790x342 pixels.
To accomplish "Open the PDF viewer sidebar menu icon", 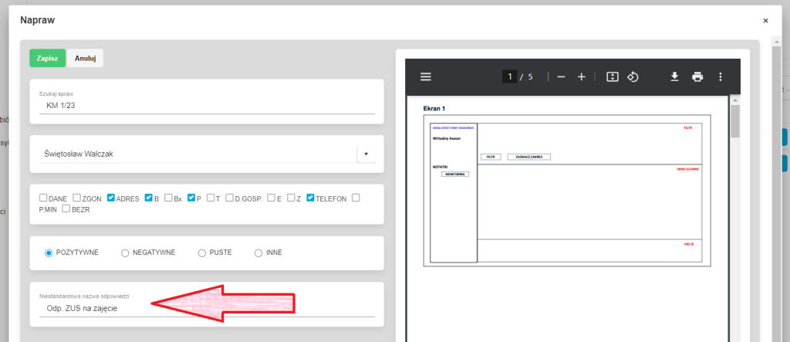I will coord(426,76).
